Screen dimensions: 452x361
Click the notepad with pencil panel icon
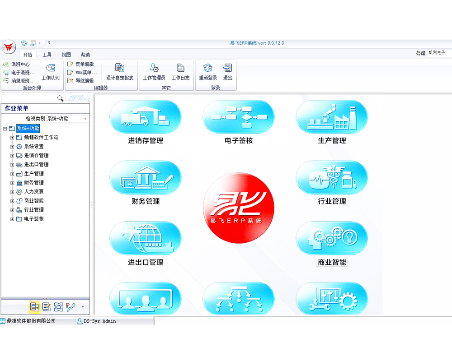pos(47,307)
